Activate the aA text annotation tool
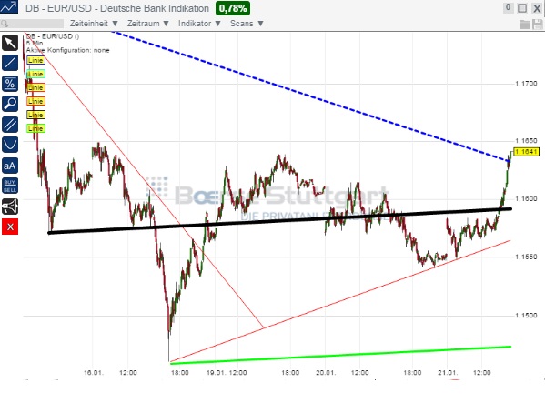545x403 pixels. pos(10,166)
